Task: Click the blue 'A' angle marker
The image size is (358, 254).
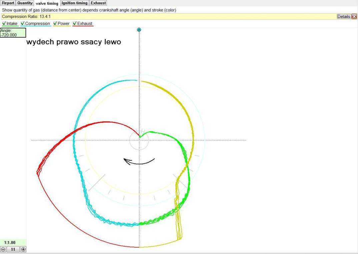Action: (139, 30)
